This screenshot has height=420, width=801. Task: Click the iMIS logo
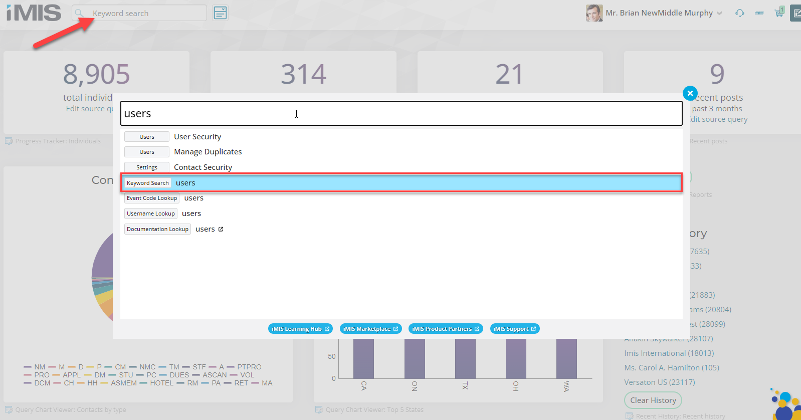(34, 13)
